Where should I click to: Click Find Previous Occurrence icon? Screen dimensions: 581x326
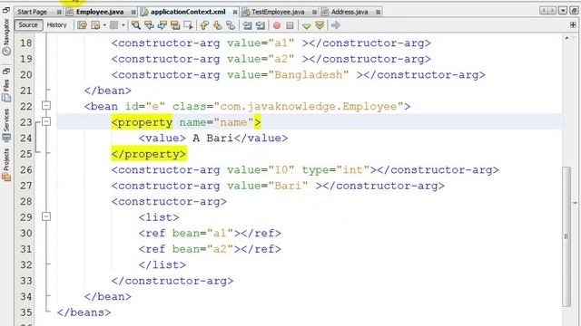pos(149,25)
